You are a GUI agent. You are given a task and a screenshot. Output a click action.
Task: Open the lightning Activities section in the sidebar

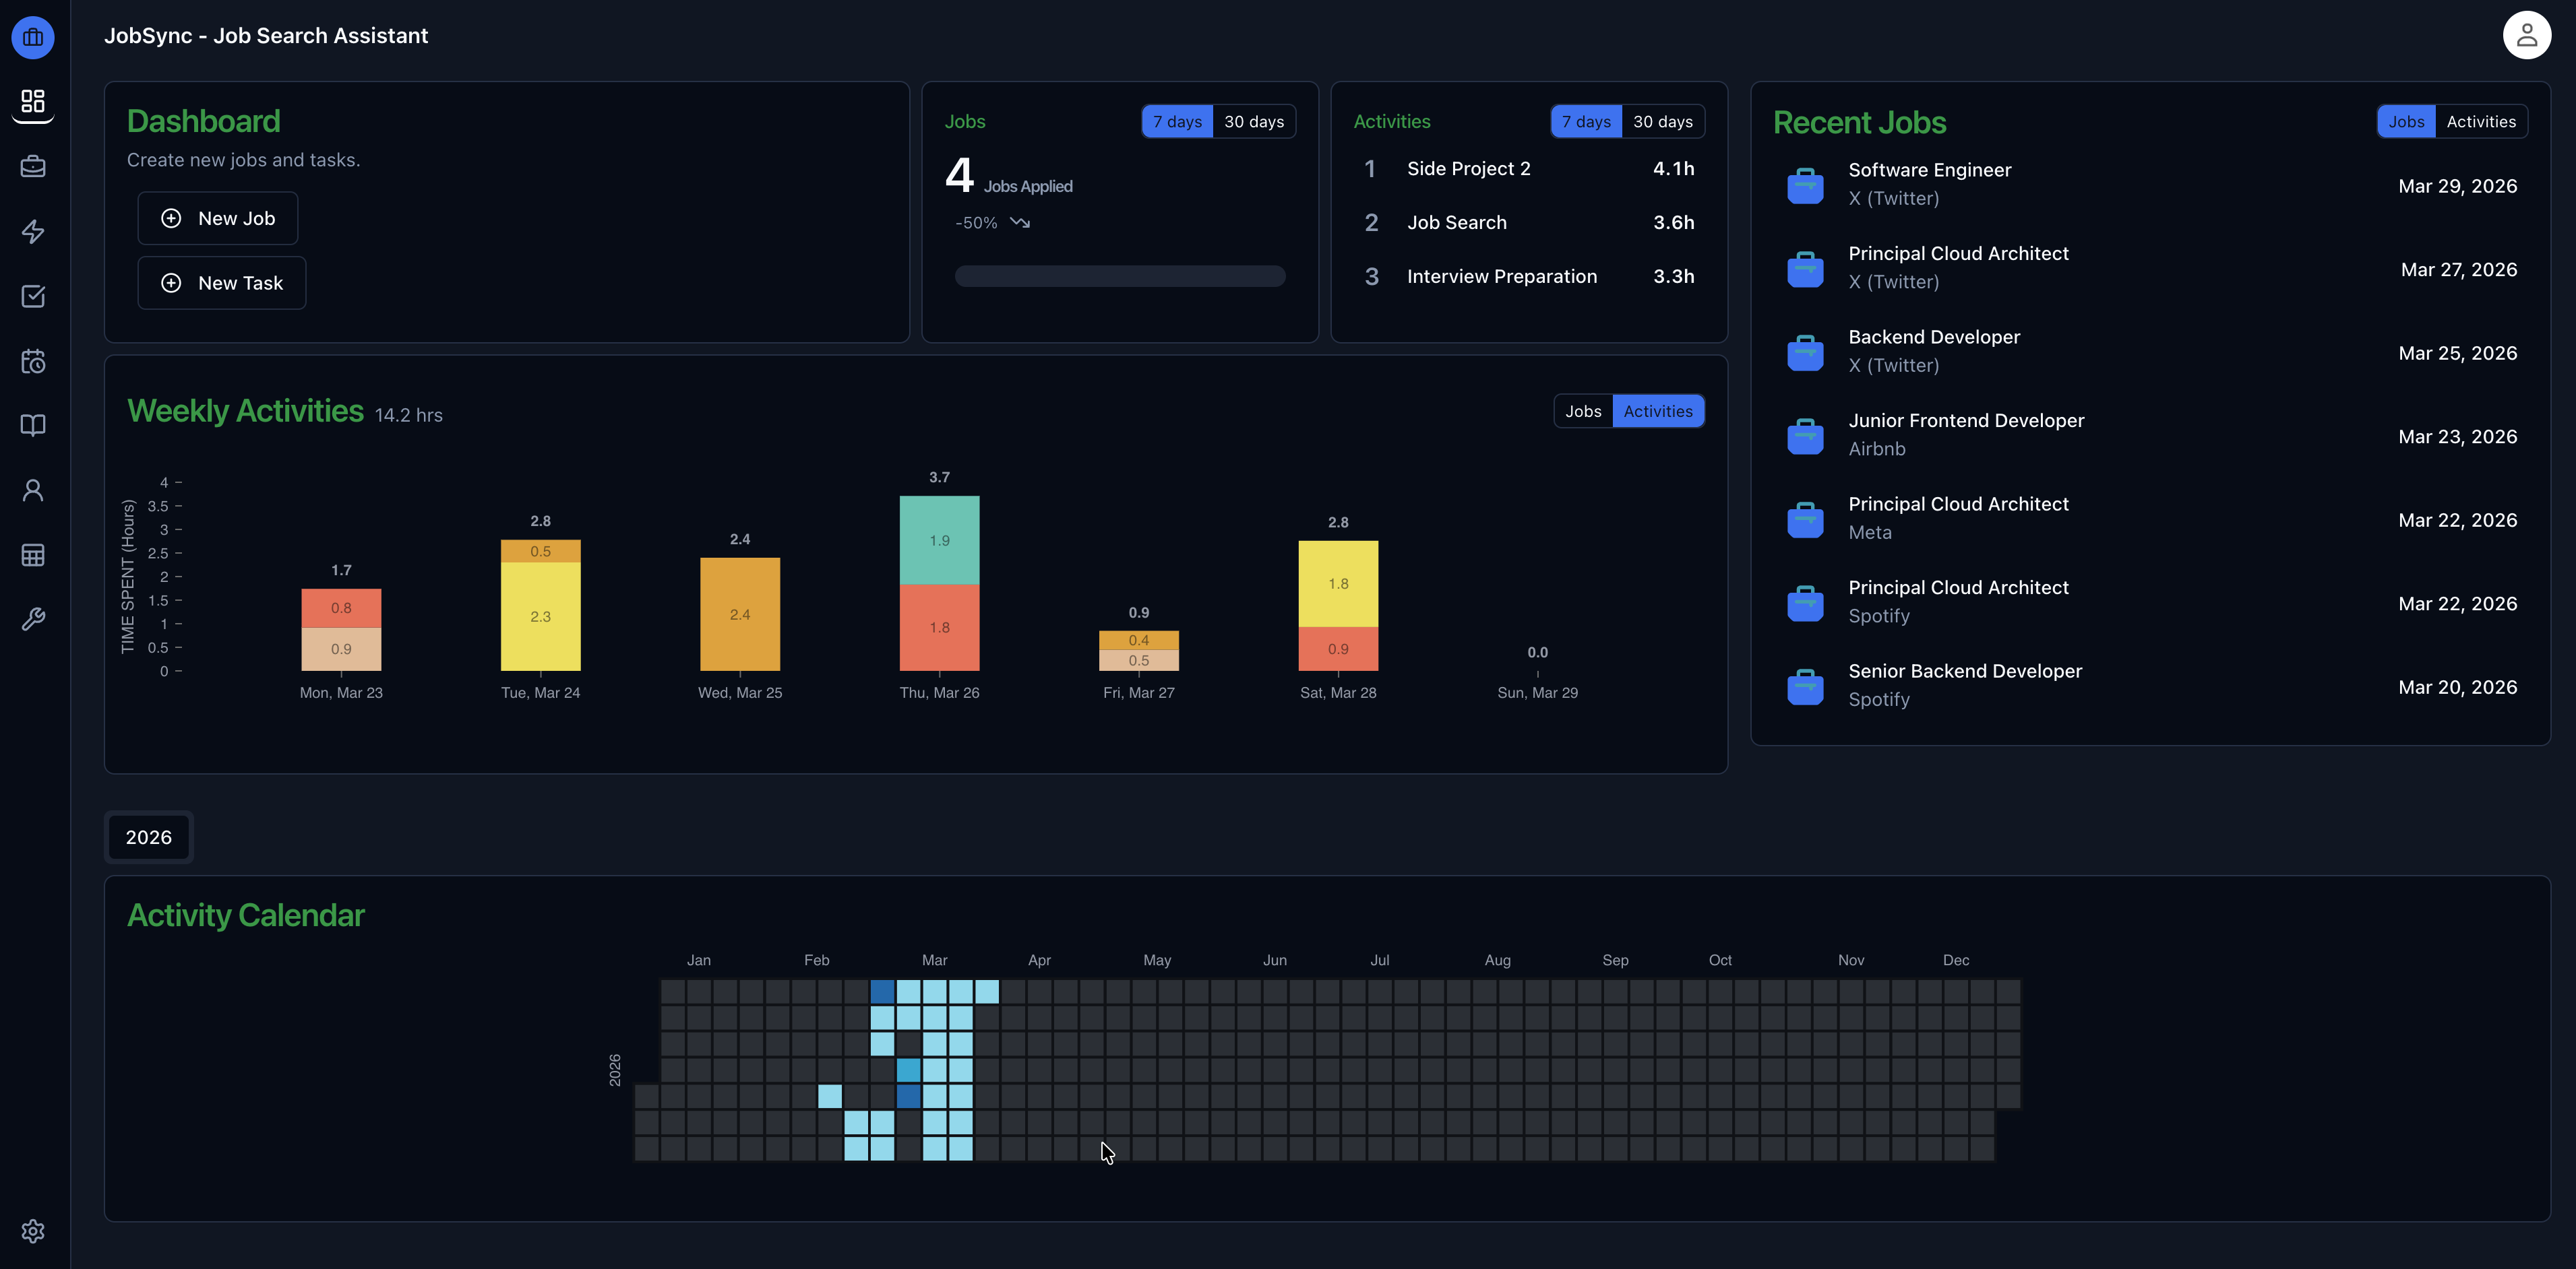33,232
